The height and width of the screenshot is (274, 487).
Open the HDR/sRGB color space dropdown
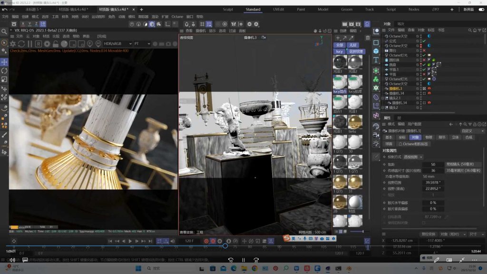tap(116, 44)
